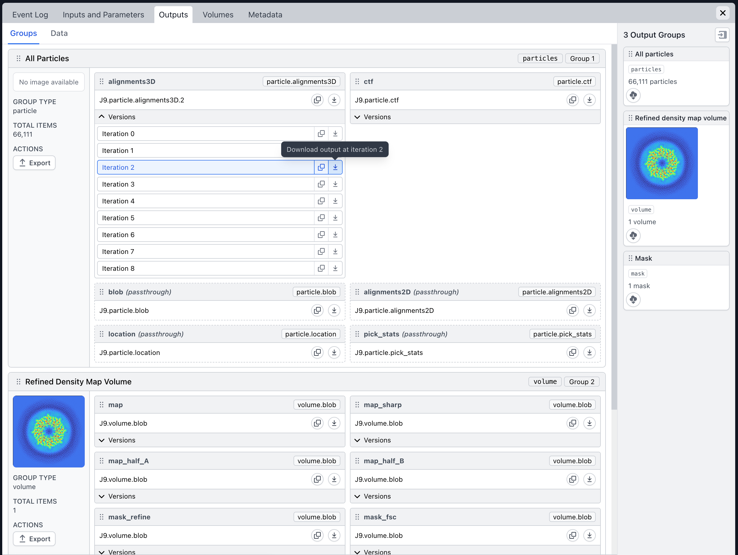738x555 pixels.
Task: Download J9.particle.ctf result
Action: click(x=589, y=100)
